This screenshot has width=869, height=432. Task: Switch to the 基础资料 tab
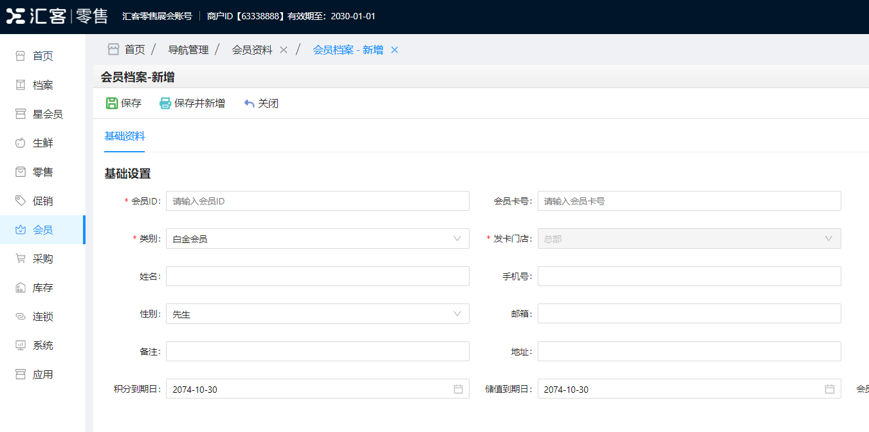pos(125,136)
